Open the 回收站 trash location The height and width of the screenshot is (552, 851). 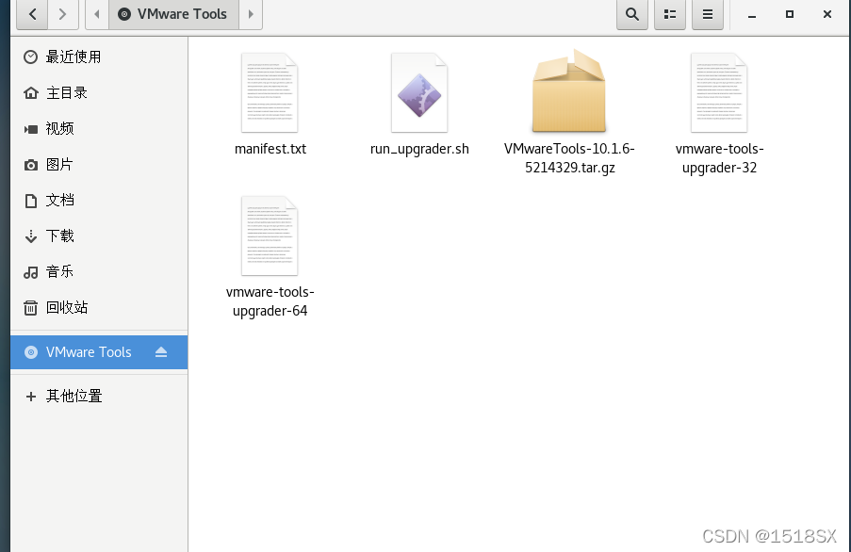coord(99,307)
